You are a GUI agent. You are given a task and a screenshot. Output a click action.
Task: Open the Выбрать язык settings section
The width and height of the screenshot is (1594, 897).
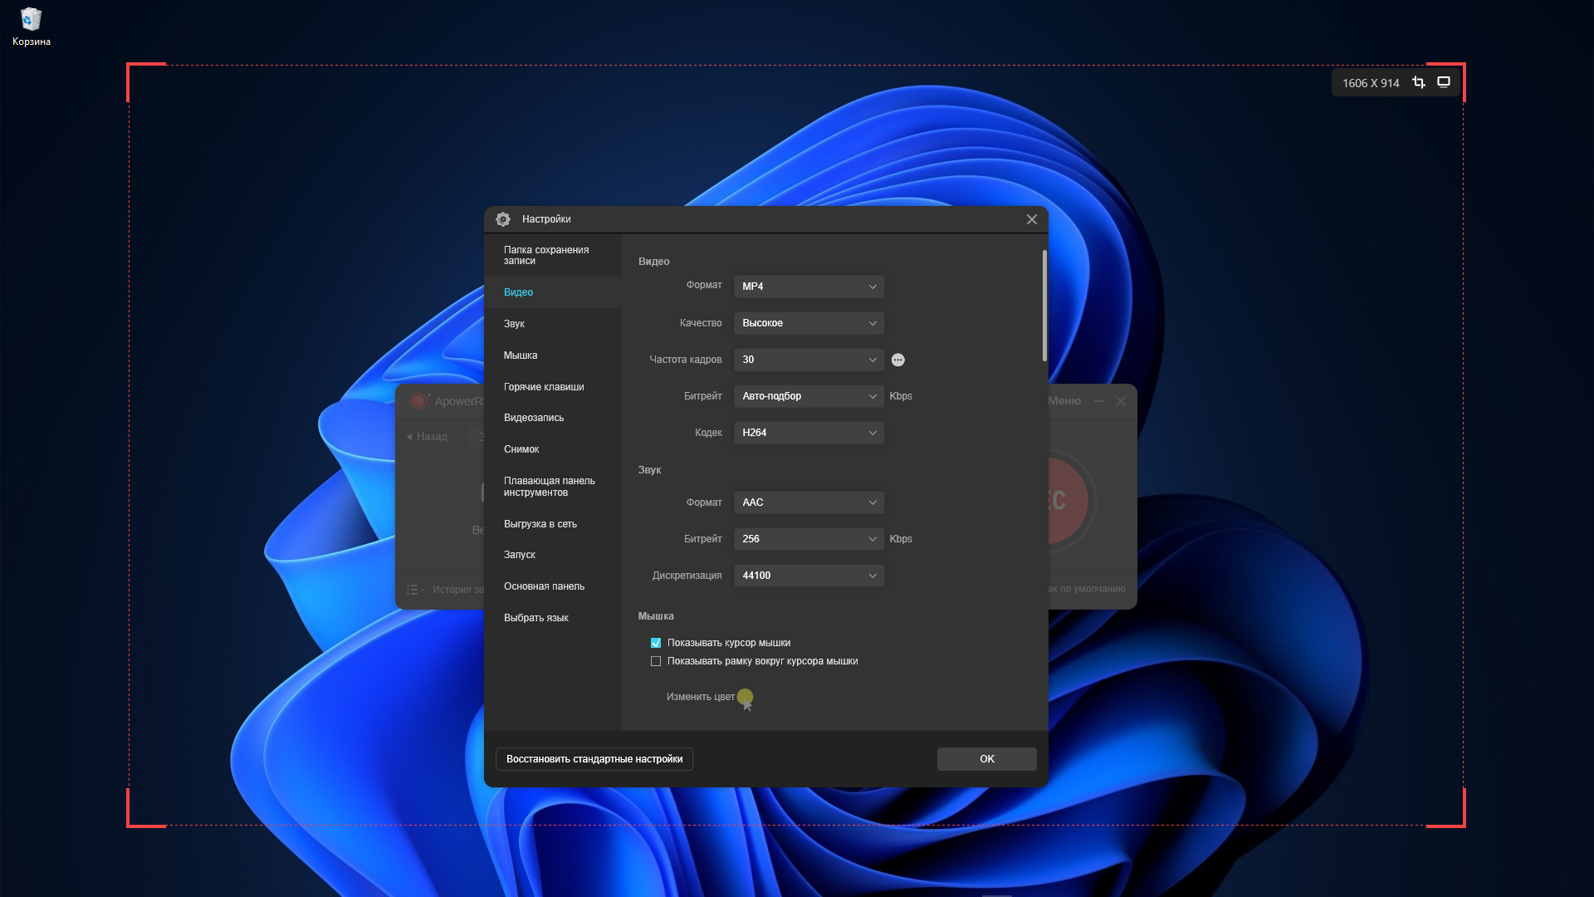coord(536,618)
